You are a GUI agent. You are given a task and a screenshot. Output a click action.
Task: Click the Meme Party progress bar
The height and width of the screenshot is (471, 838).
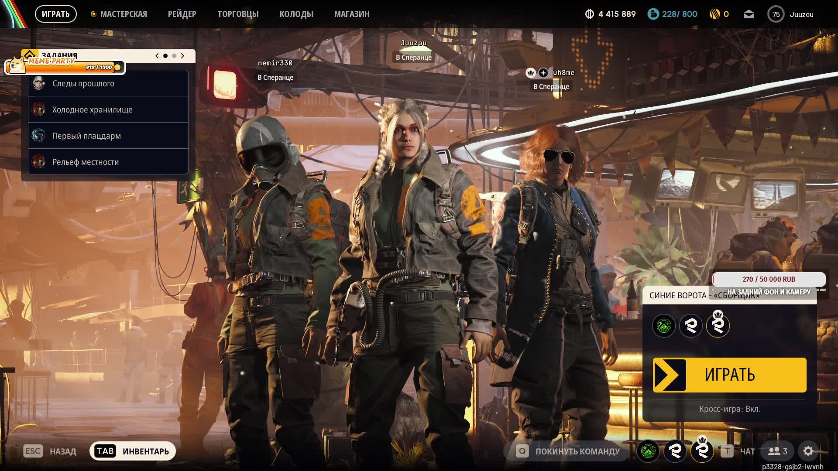click(65, 67)
